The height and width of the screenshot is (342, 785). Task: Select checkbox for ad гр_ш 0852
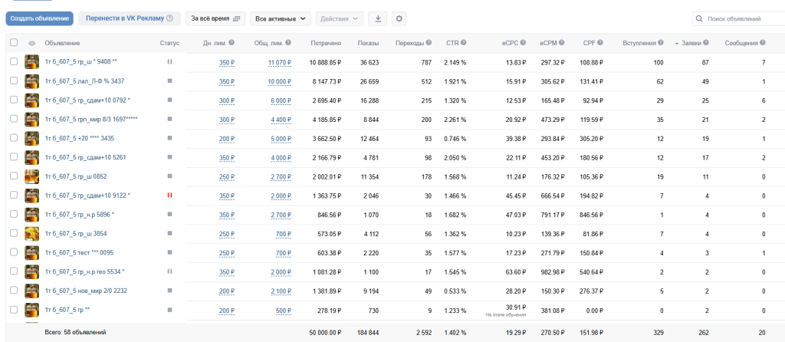(14, 176)
